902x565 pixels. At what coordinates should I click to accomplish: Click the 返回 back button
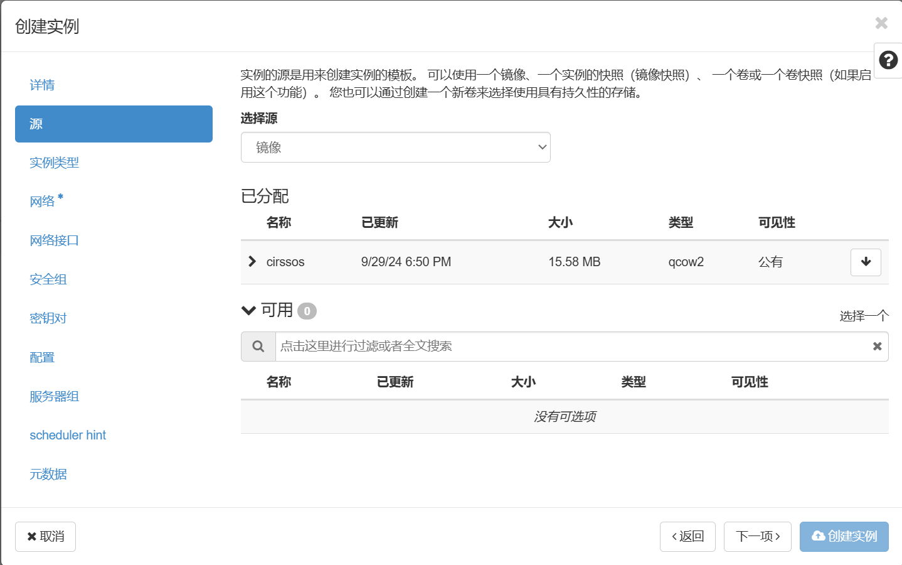[687, 537]
